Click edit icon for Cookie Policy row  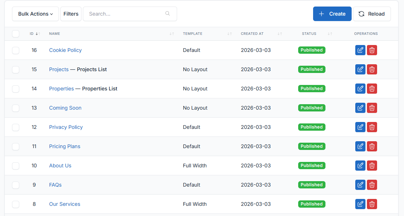360,50
